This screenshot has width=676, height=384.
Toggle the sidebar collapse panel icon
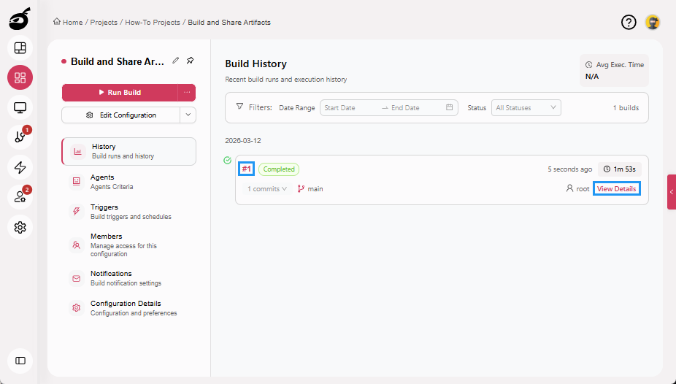click(x=20, y=361)
